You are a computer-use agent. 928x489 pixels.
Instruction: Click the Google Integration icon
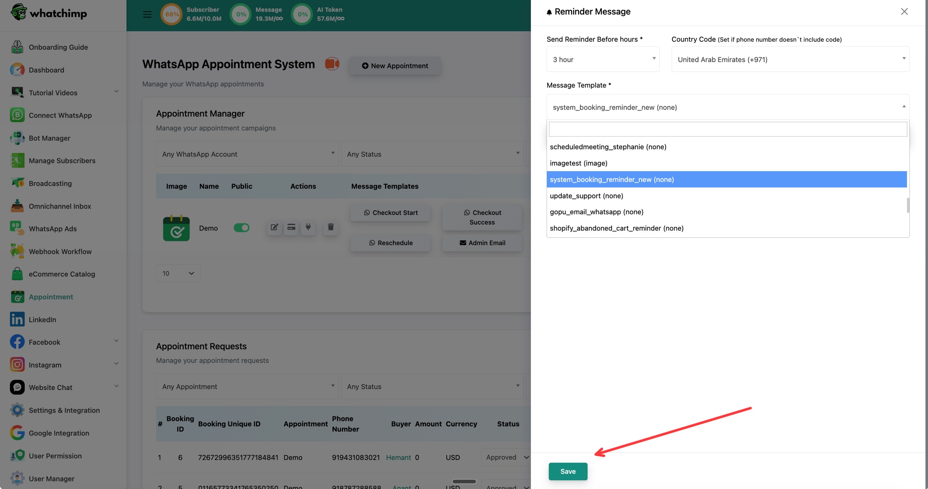pyautogui.click(x=17, y=433)
